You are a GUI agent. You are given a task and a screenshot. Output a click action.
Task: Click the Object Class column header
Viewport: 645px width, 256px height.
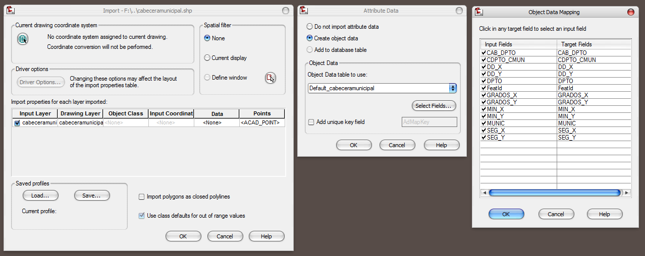[126, 113]
